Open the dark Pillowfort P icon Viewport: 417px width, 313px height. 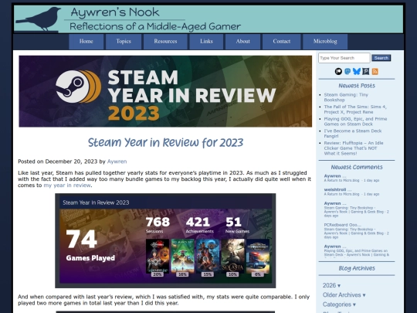(366, 71)
